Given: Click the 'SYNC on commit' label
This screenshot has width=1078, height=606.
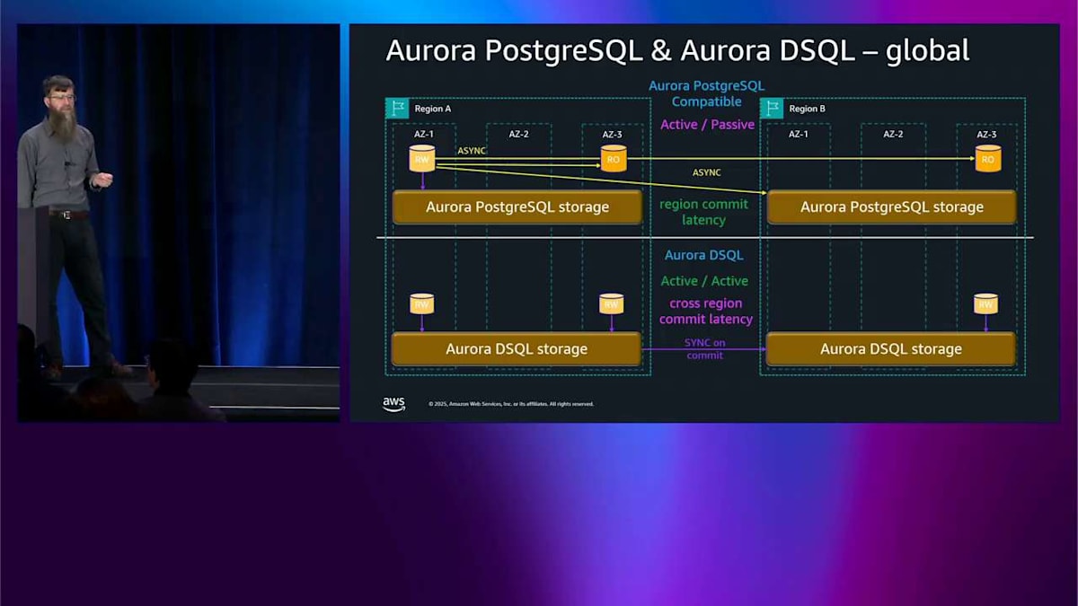Looking at the screenshot, I should tap(704, 349).
